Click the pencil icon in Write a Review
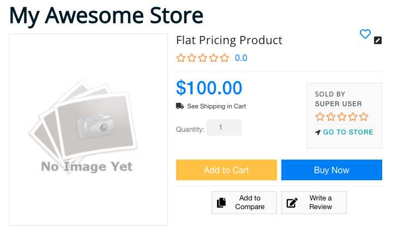Image resolution: width=398 pixels, height=244 pixels. point(292,203)
